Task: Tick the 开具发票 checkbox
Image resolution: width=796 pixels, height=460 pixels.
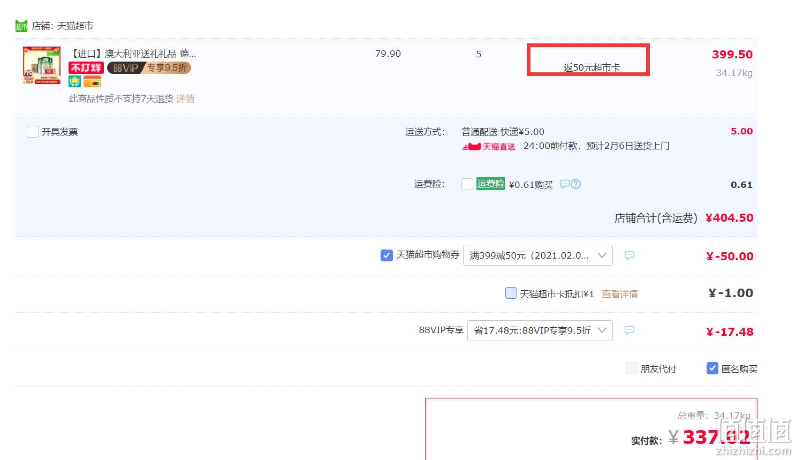Action: coord(33,132)
